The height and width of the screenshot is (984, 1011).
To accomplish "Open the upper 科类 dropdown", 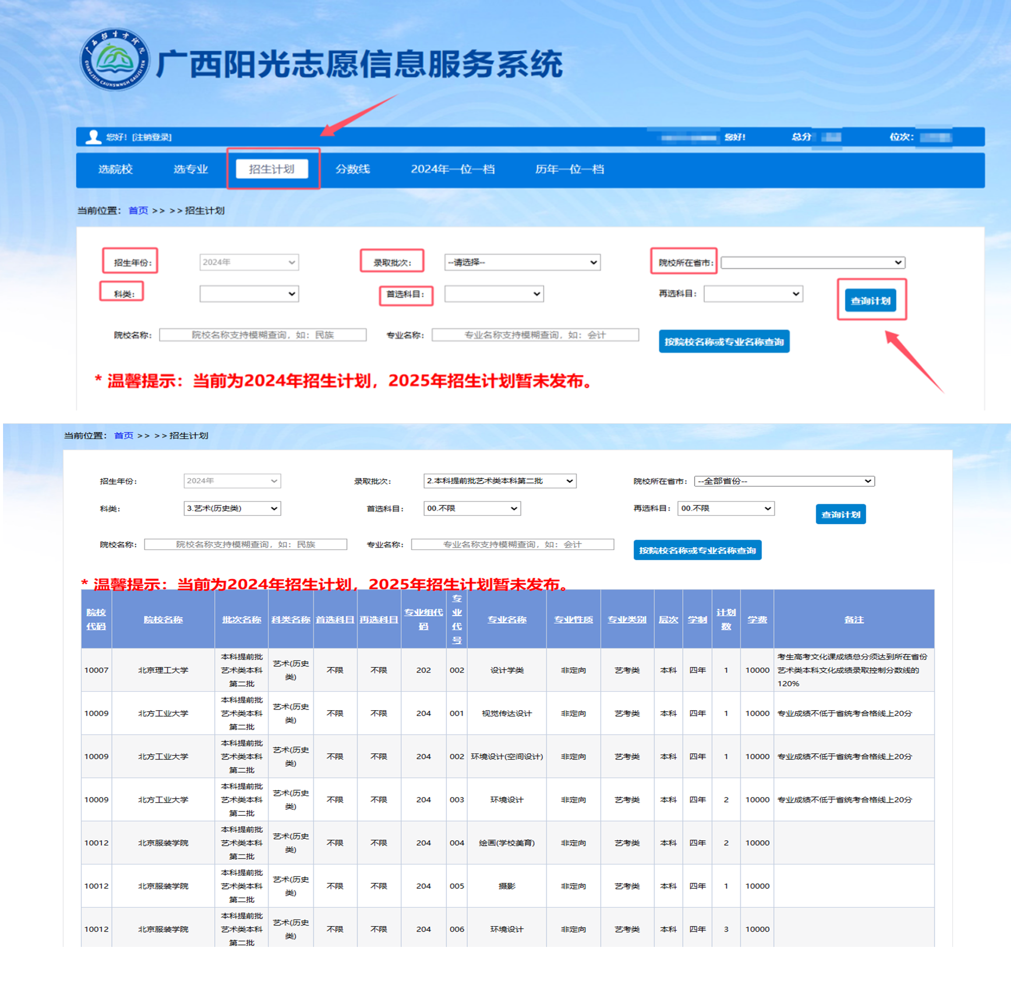I will pos(249,294).
